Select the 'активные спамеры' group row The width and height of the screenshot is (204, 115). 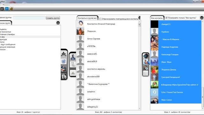[30, 34]
